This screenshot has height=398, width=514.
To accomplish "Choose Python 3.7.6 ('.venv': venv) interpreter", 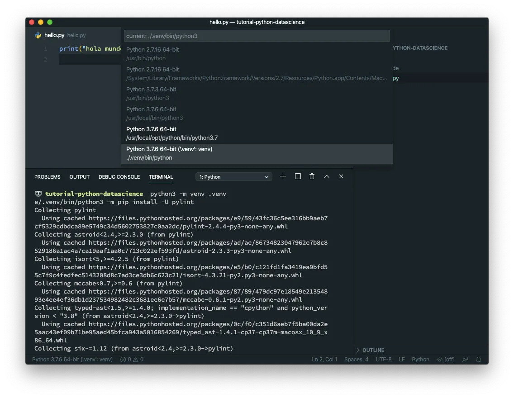I will pyautogui.click(x=257, y=154).
